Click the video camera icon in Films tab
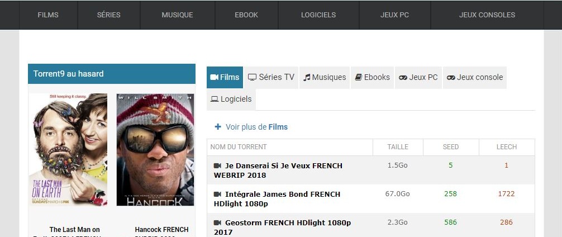The image size is (562, 237). coord(215,78)
